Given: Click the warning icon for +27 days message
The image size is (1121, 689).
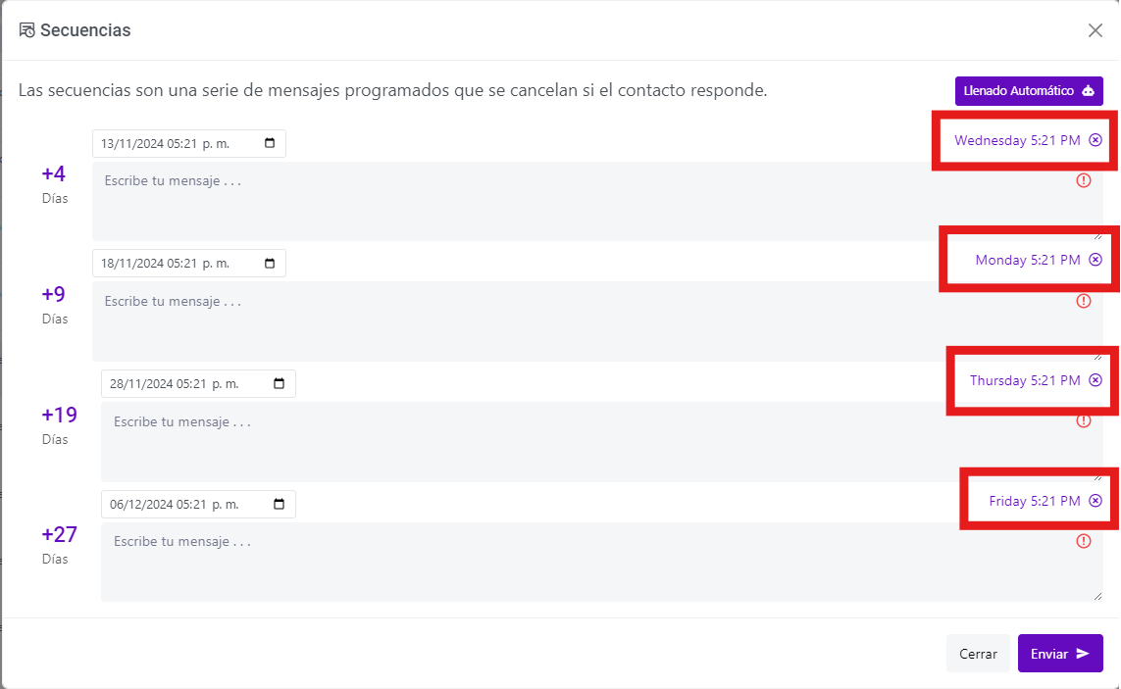Looking at the screenshot, I should tap(1084, 541).
